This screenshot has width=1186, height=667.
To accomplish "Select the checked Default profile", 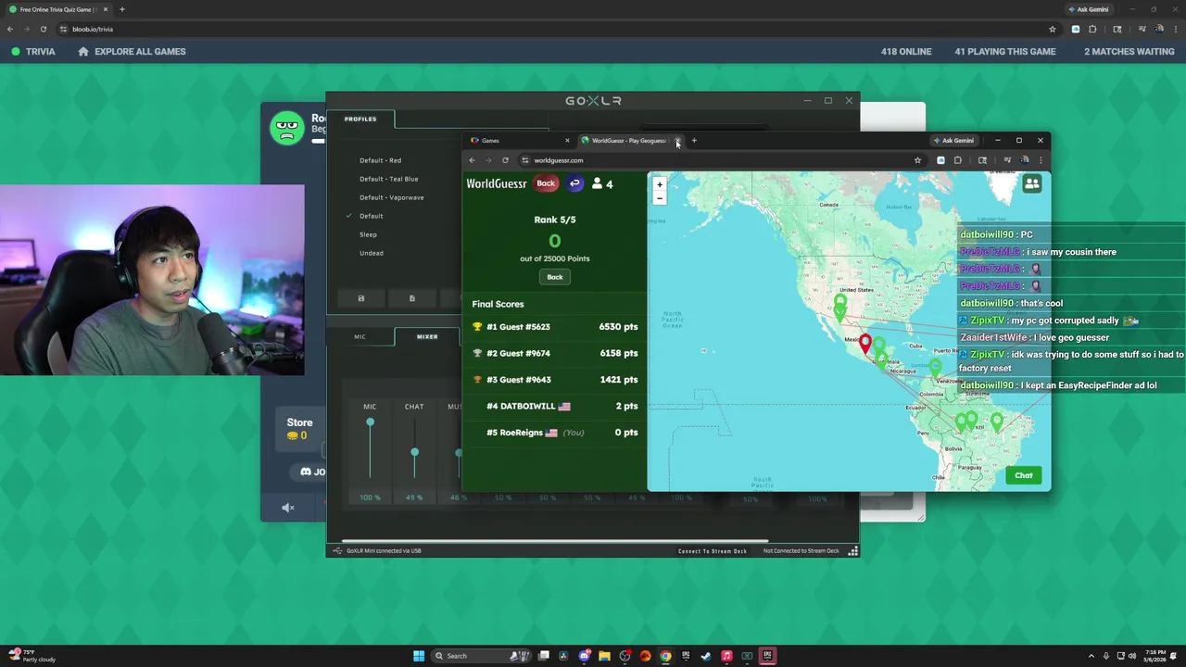I will click(371, 216).
